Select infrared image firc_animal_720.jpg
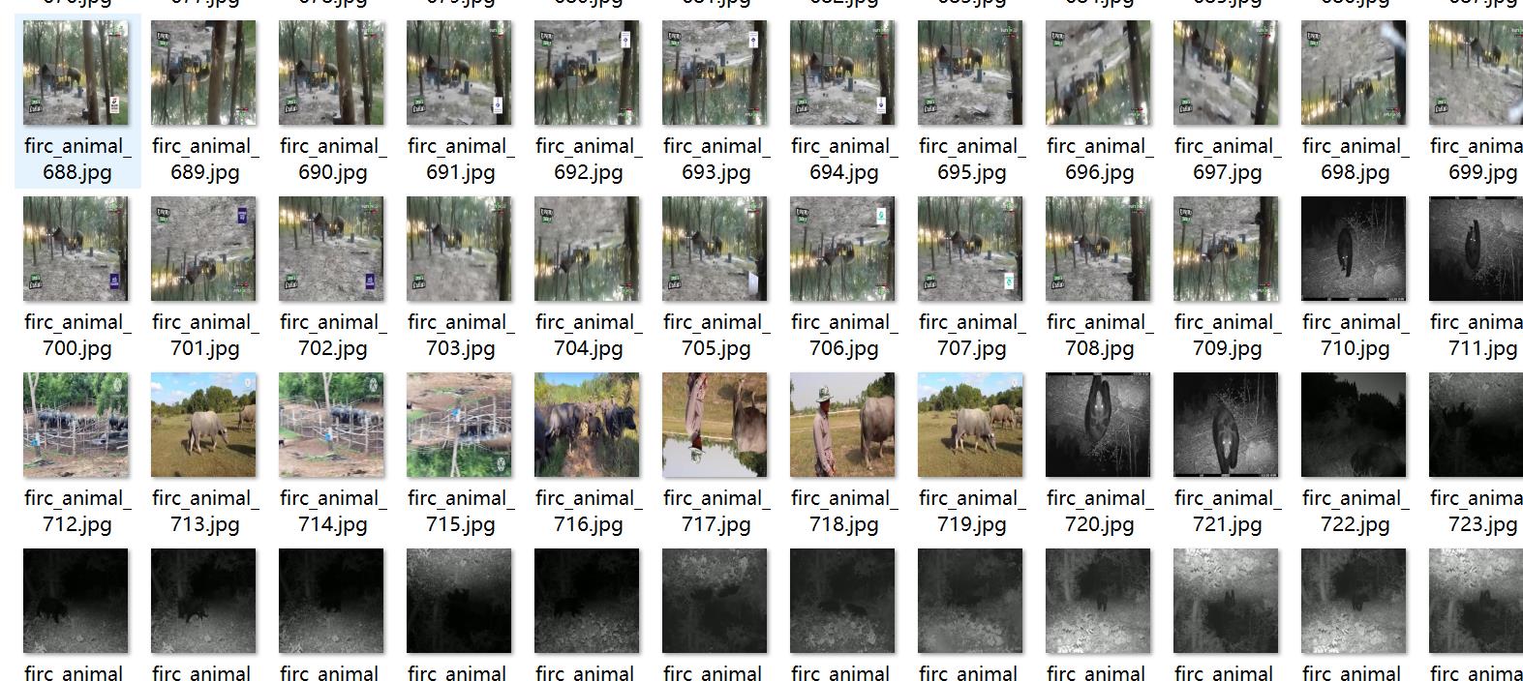This screenshot has height=681, width=1523. (1098, 425)
